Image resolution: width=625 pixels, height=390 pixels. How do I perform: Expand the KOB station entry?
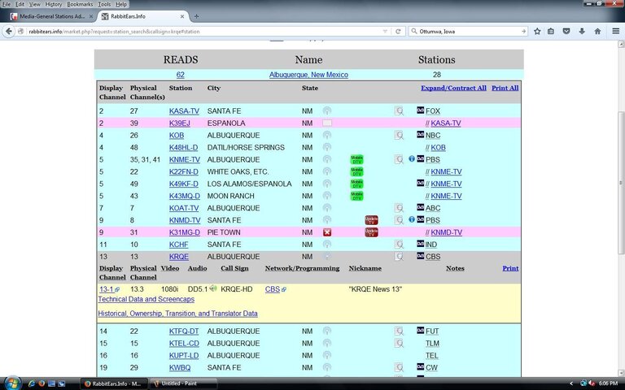coord(177,136)
